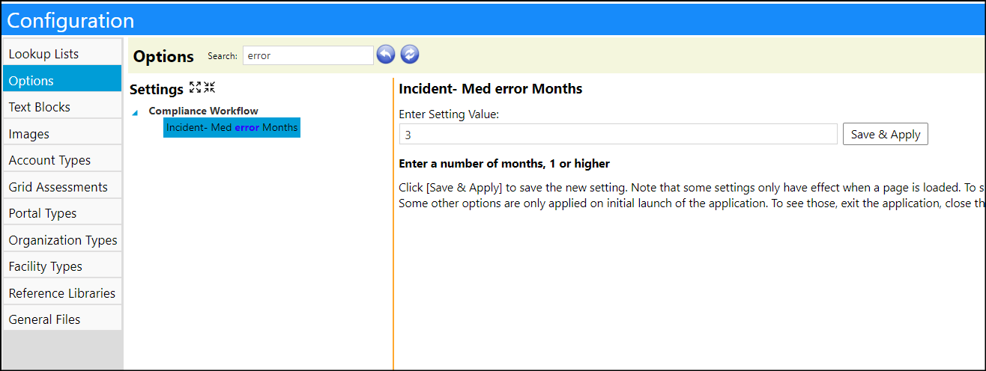Open Account Types in sidebar
Viewport: 986px width, 371px height.
62,160
